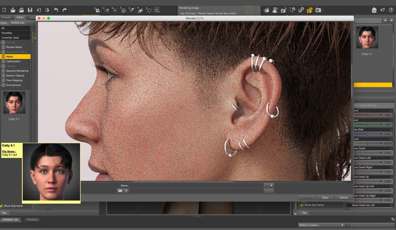
Task: Open the DS home icon
Action: click(x=374, y=10)
